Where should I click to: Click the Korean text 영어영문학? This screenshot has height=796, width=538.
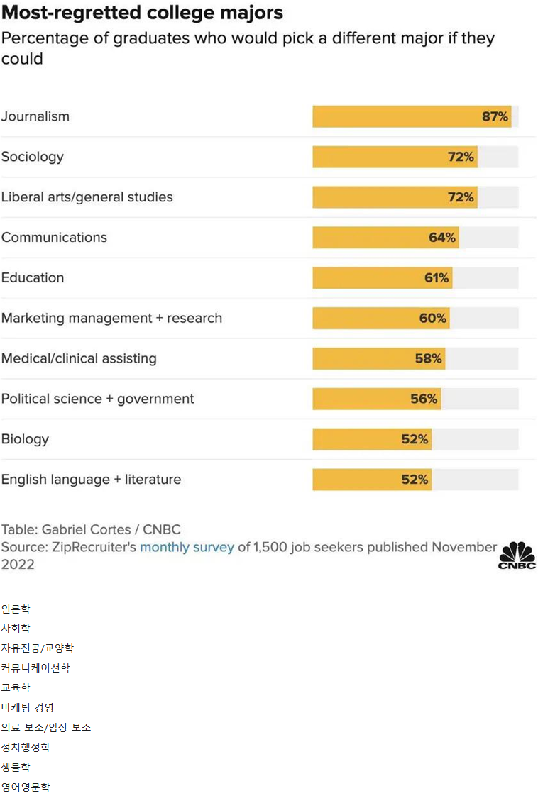[x=26, y=787]
